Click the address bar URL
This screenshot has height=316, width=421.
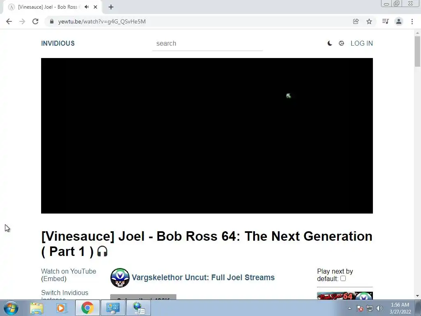[102, 21]
